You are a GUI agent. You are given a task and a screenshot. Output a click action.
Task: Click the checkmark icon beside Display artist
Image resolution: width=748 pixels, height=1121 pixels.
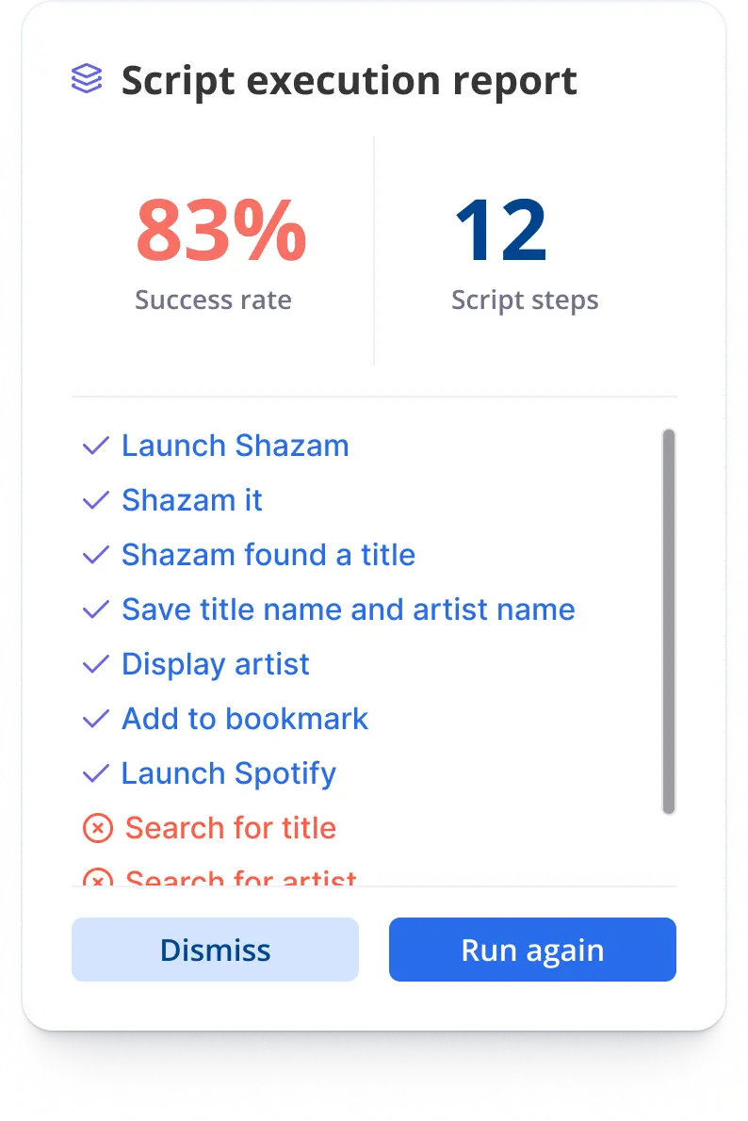(96, 665)
